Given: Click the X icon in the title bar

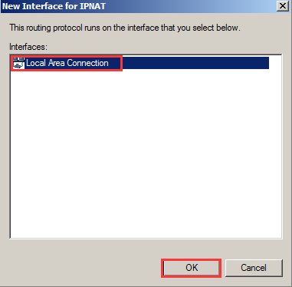Looking at the screenshot, I should click(283, 6).
